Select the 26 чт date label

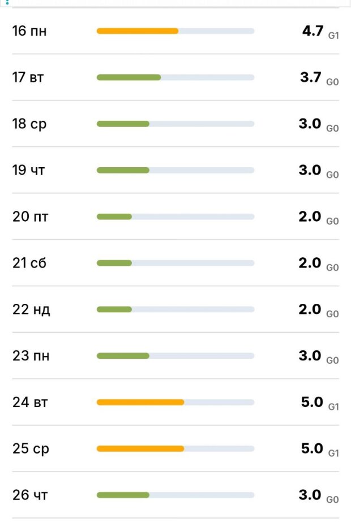point(30,496)
